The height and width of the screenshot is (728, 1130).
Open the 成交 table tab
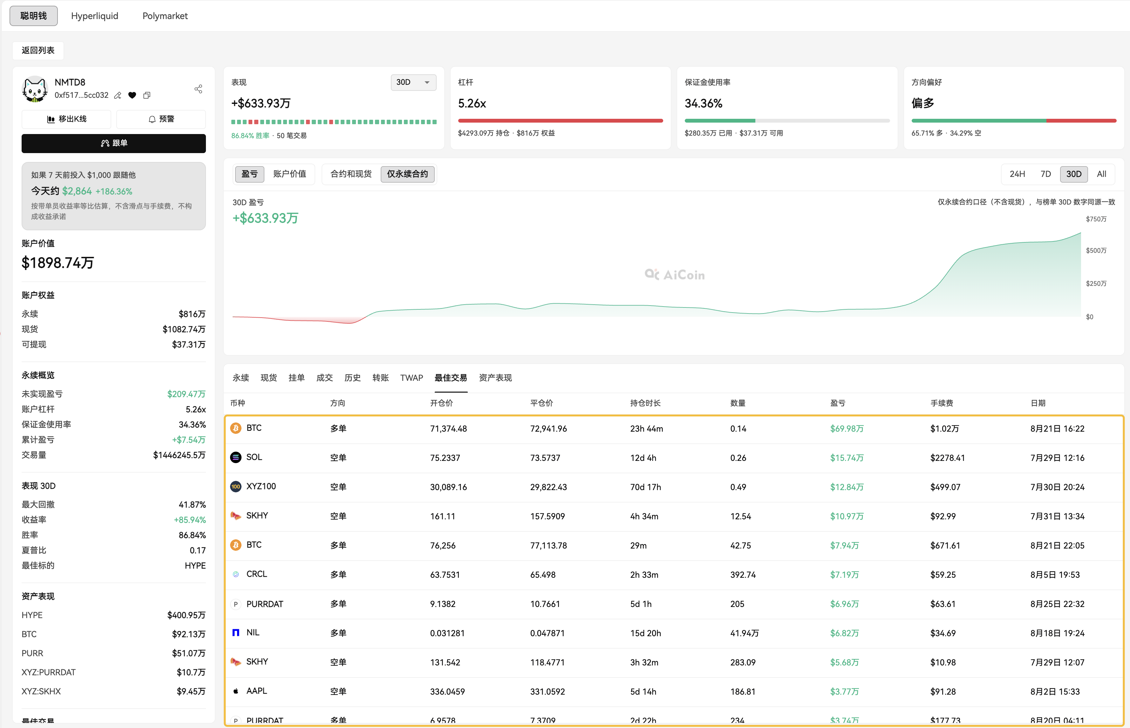tap(324, 378)
